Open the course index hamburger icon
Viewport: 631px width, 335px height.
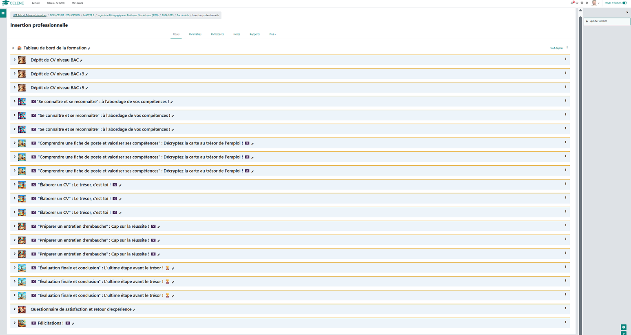tap(4, 13)
